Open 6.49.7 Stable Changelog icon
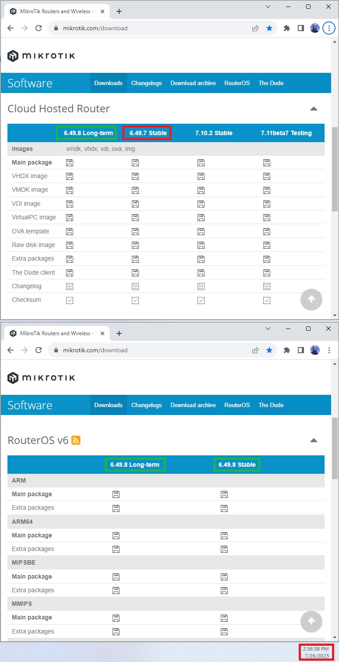 (x=135, y=286)
